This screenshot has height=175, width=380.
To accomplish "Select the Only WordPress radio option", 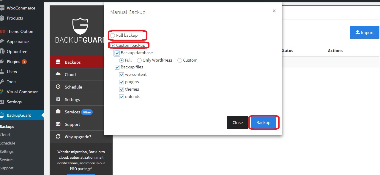I will [139, 60].
